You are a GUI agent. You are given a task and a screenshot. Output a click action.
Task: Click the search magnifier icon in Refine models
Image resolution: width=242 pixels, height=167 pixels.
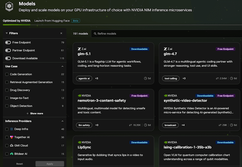click(x=95, y=34)
